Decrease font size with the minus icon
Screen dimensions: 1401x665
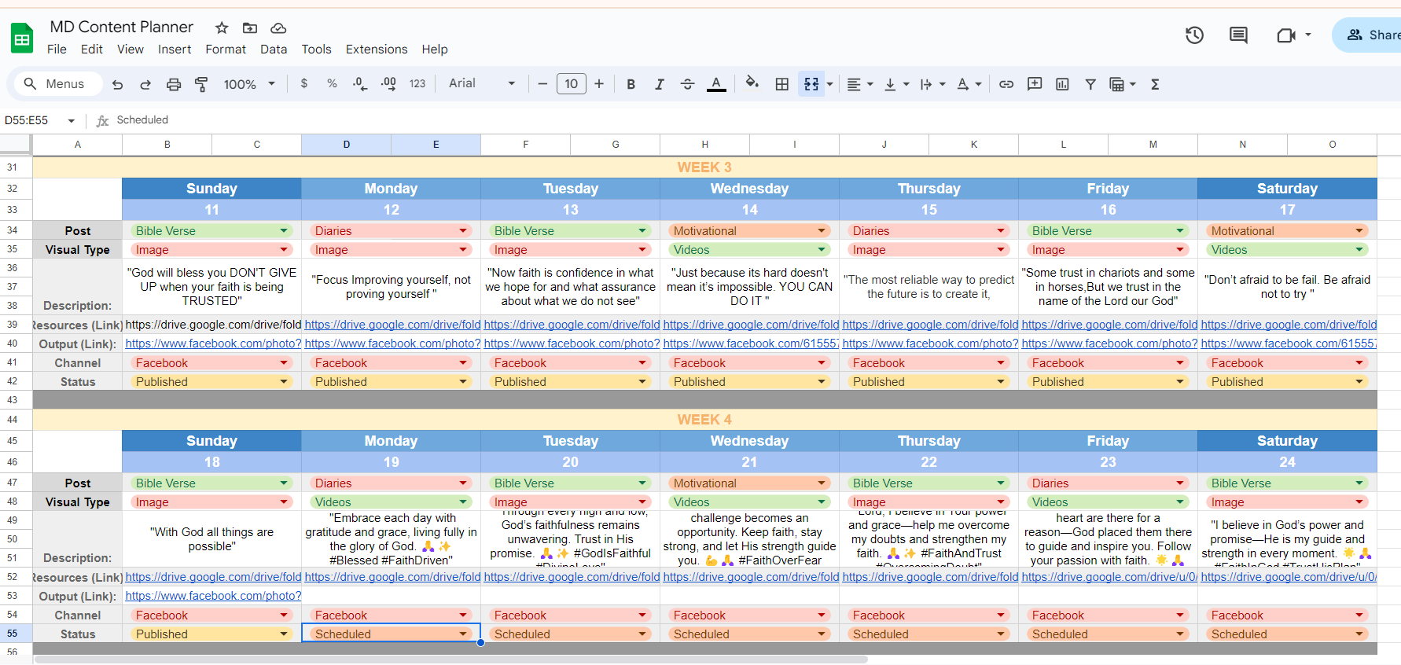(542, 83)
